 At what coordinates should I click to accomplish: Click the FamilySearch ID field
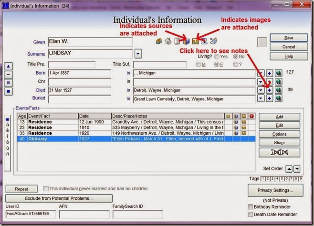[138, 214]
